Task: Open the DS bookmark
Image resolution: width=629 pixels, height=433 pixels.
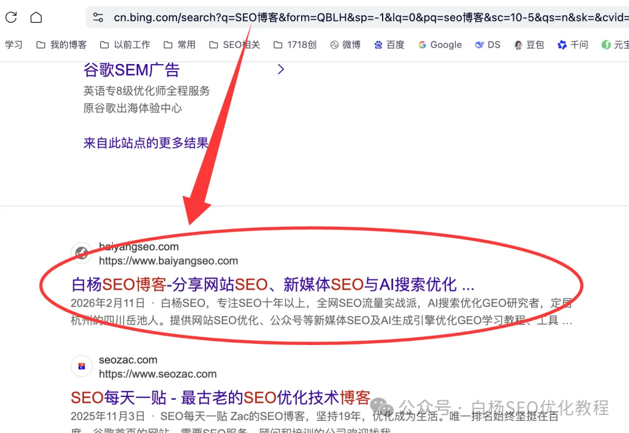Action: pos(487,45)
